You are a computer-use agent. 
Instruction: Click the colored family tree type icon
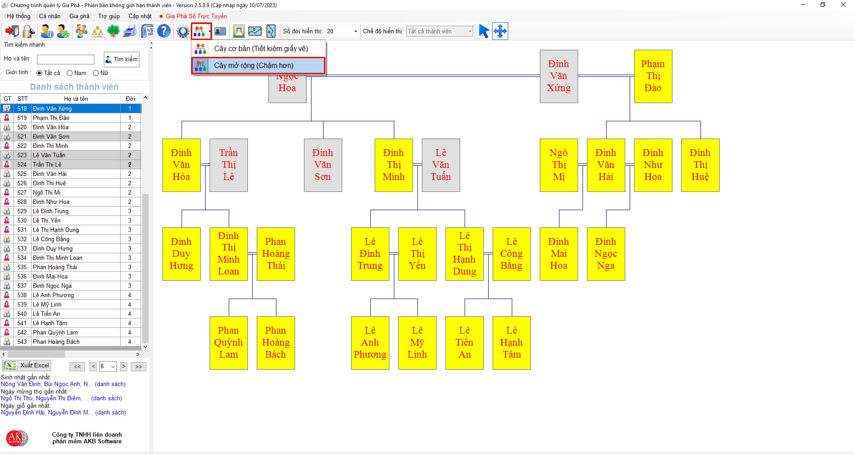click(199, 31)
